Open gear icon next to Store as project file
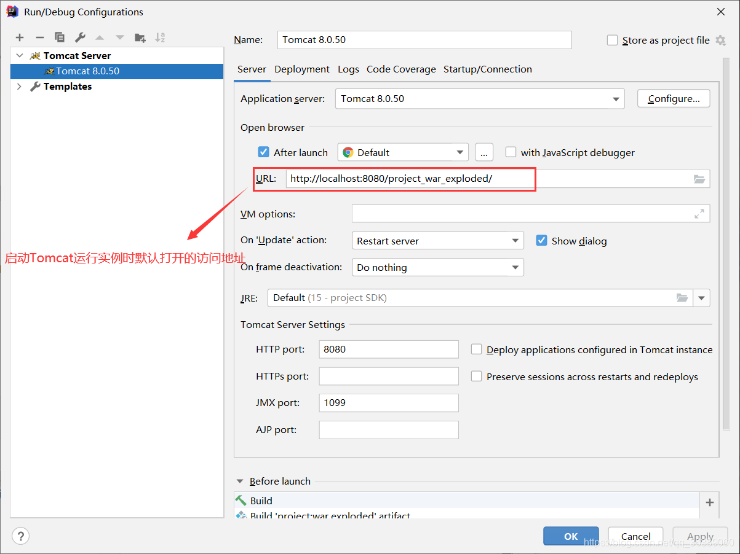740x554 pixels. coord(720,41)
